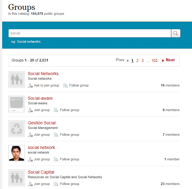
Task: Join the Social Capital group
Action: [42, 184]
